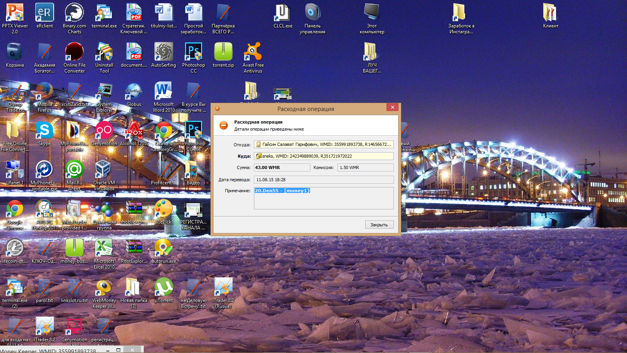Launch AVG PC Tuneup 2011 shortcut
The width and height of the screenshot is (627, 353).
(x=45, y=214)
